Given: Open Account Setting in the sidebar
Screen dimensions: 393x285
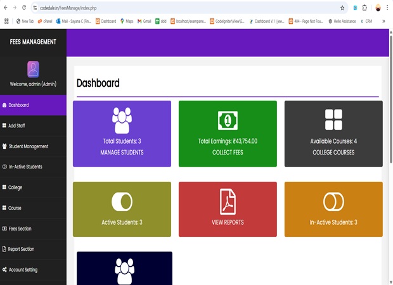Looking at the screenshot, I should 23,270.
